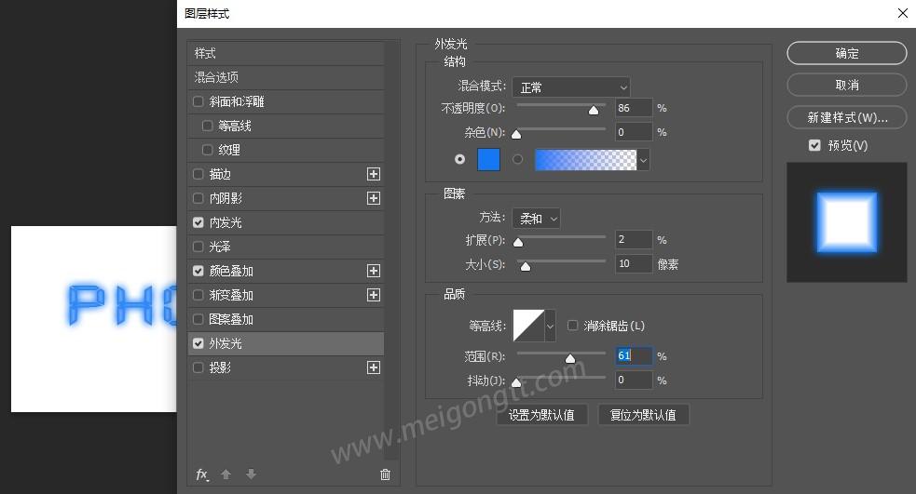
Task: Click the 大小 value field showing 10
Action: click(634, 263)
